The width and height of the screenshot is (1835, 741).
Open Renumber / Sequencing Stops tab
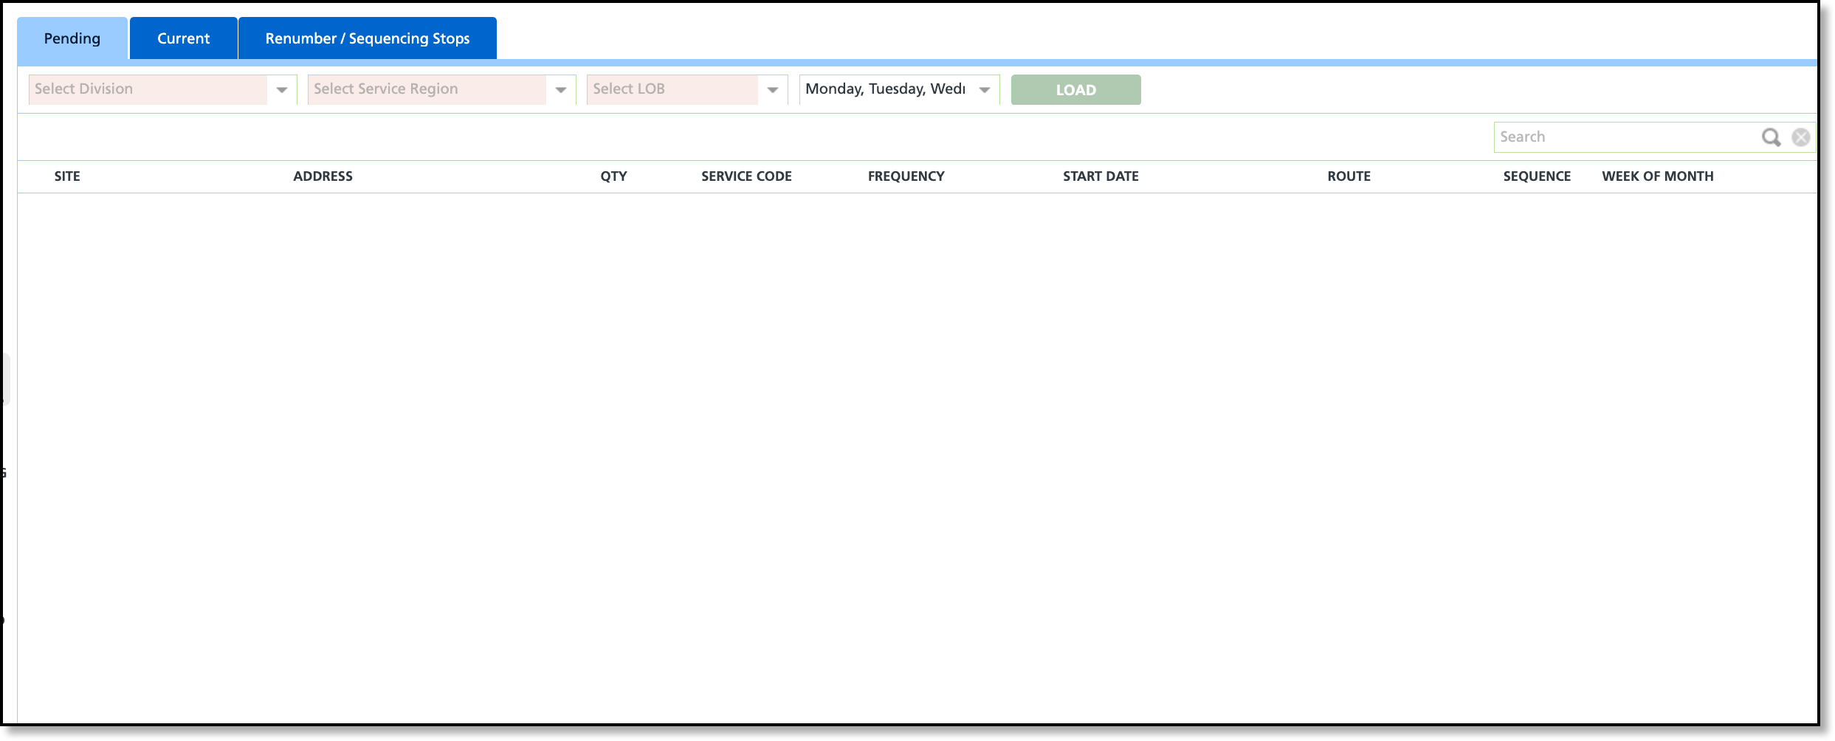(x=368, y=38)
